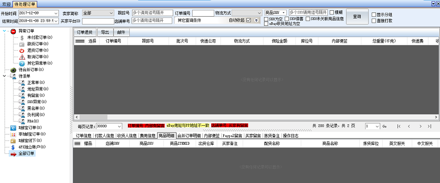Select the 4PX独立帐户 dollar icon
Viewport: 440px width, 183px height.
(x=13, y=147)
